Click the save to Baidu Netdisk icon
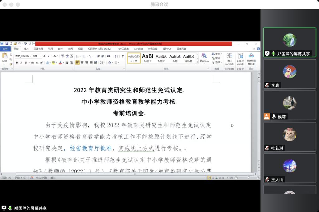Image resolution: width=319 pixels, height=212 pixels. pos(251,58)
